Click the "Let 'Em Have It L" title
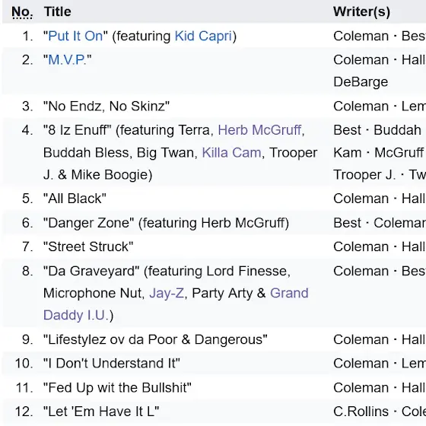 click(x=101, y=412)
